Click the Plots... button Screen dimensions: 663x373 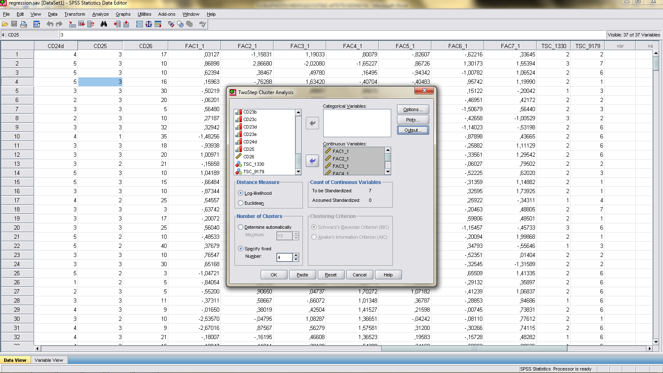[x=413, y=120]
